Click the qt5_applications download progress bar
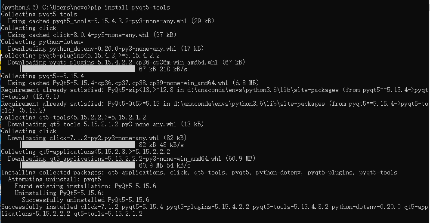Image resolution: width=430 pixels, height=223 pixels. click(78, 165)
